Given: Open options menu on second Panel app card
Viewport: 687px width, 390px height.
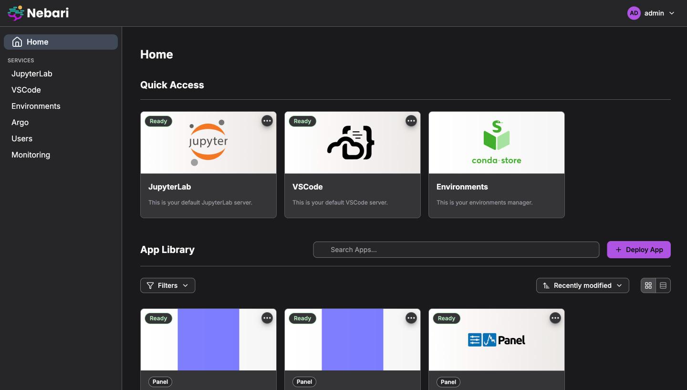Looking at the screenshot, I should [x=411, y=318].
